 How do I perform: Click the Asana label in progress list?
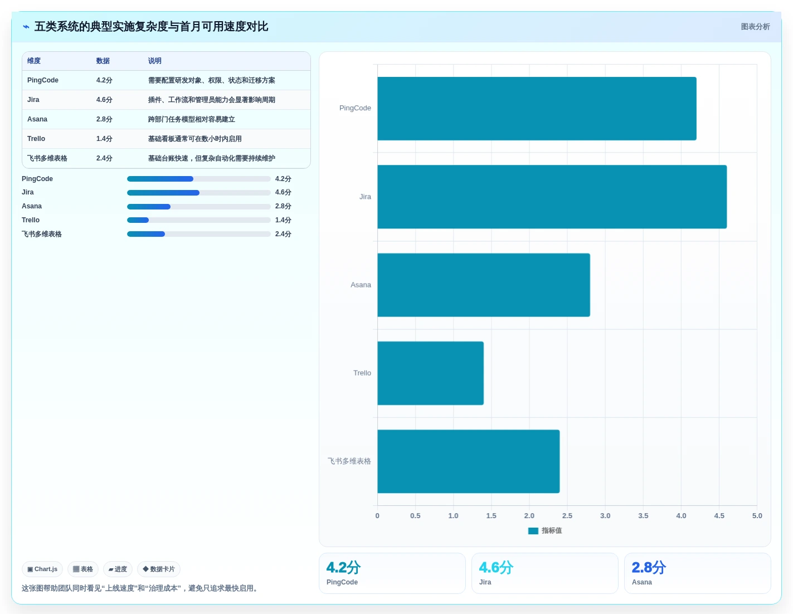pos(32,206)
